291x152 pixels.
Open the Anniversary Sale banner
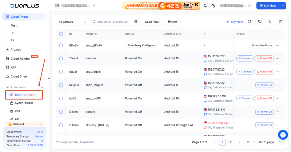coord(161,6)
